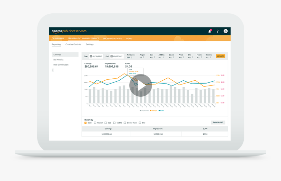
Task: Open the notifications bell
Action: coord(210,31)
